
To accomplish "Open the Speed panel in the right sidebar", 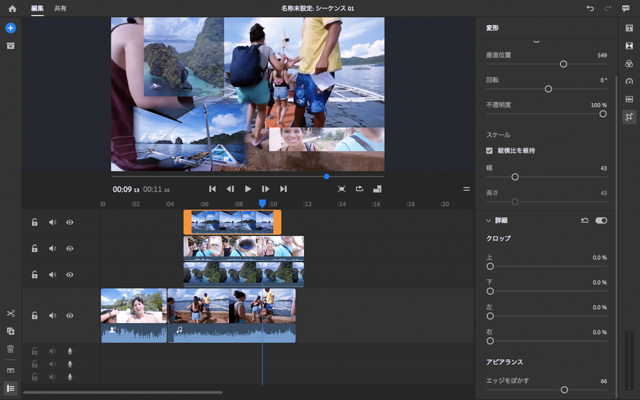I will point(629,81).
